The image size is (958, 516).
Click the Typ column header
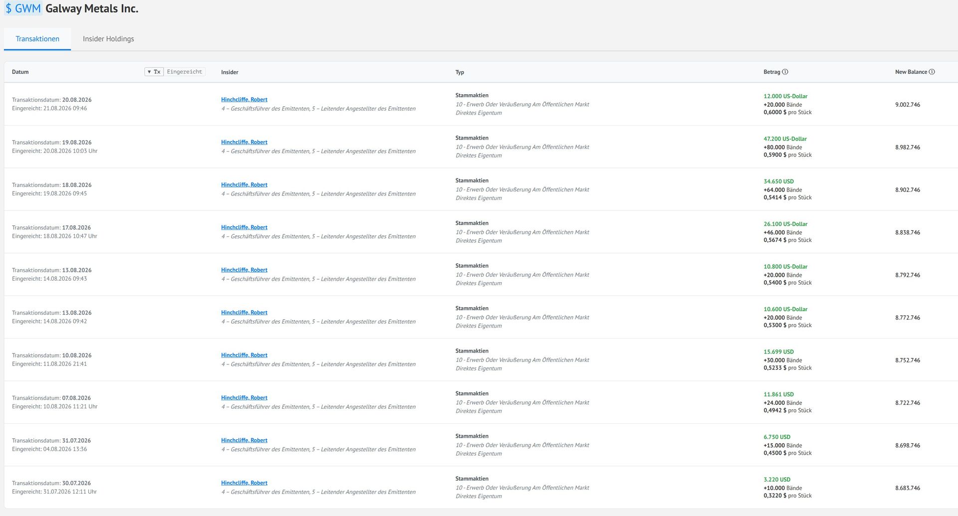tap(460, 72)
